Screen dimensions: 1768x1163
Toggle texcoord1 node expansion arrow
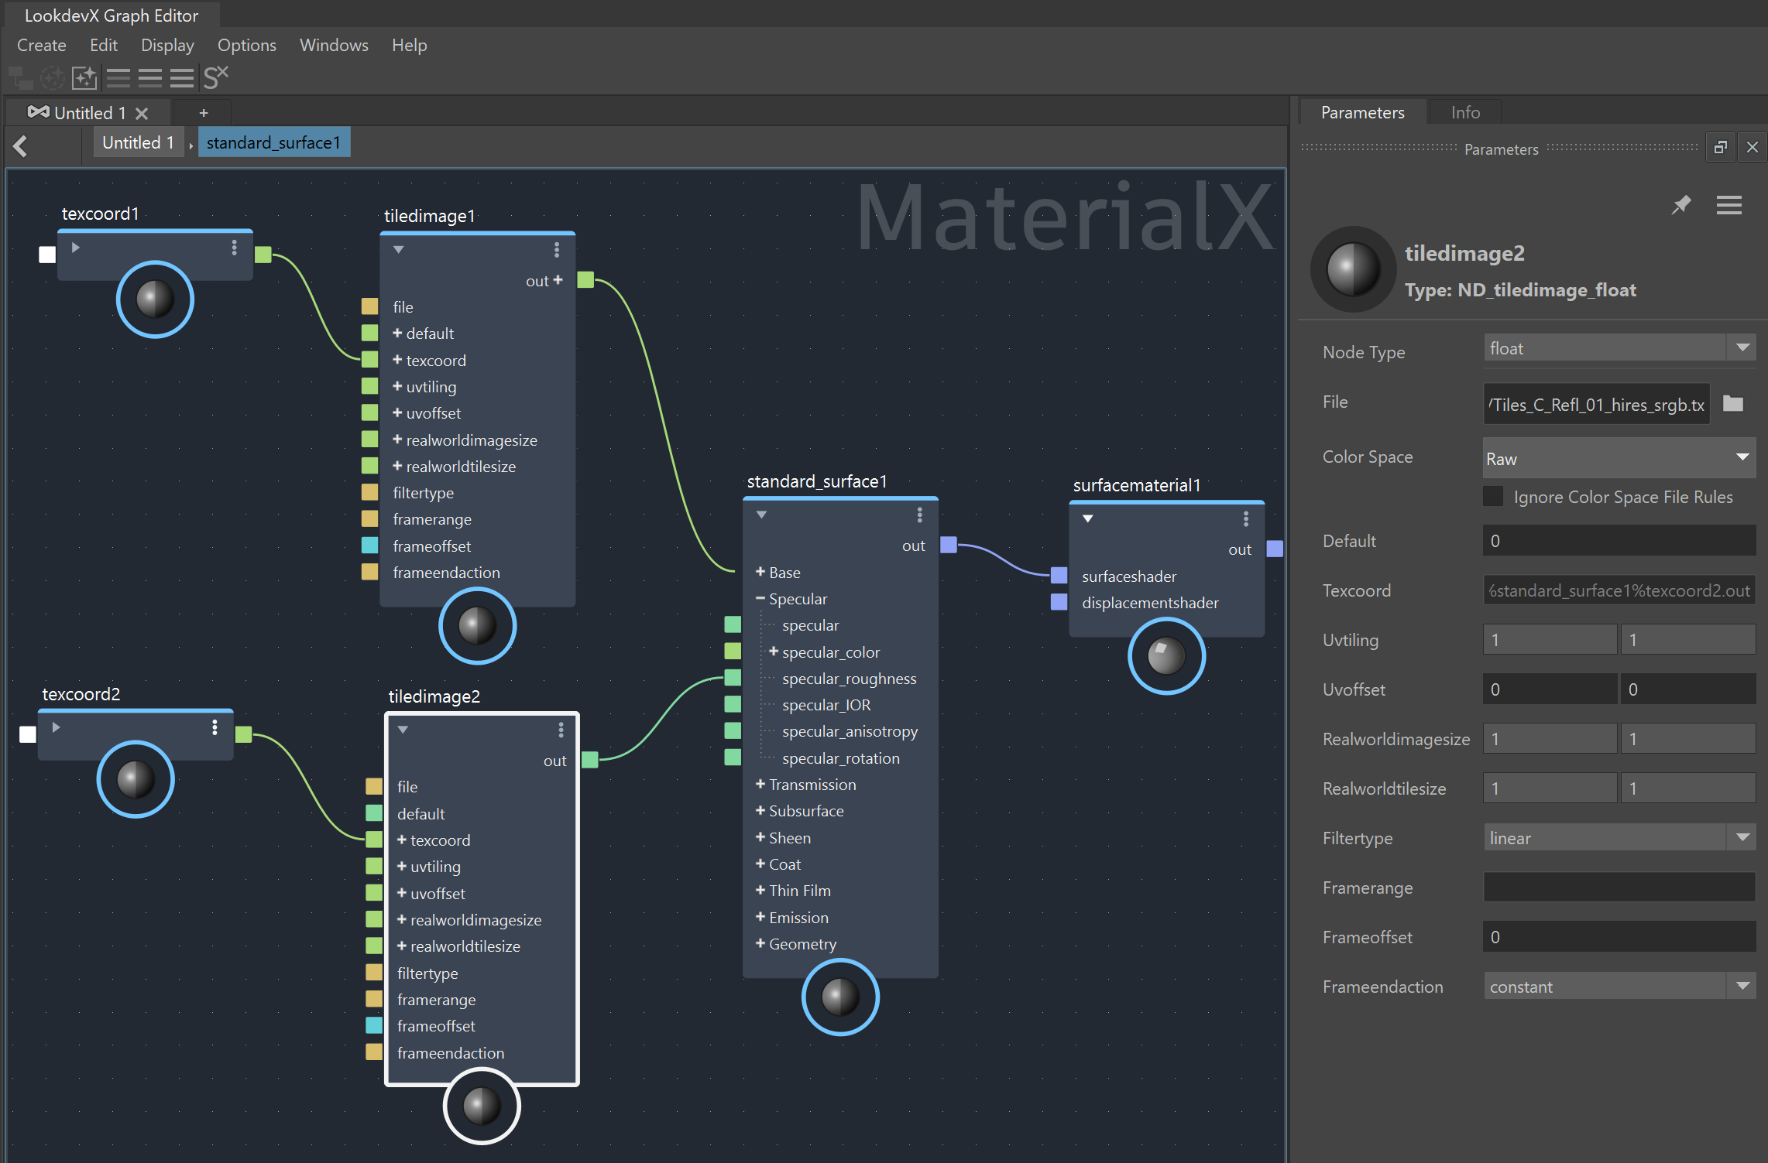coord(75,248)
